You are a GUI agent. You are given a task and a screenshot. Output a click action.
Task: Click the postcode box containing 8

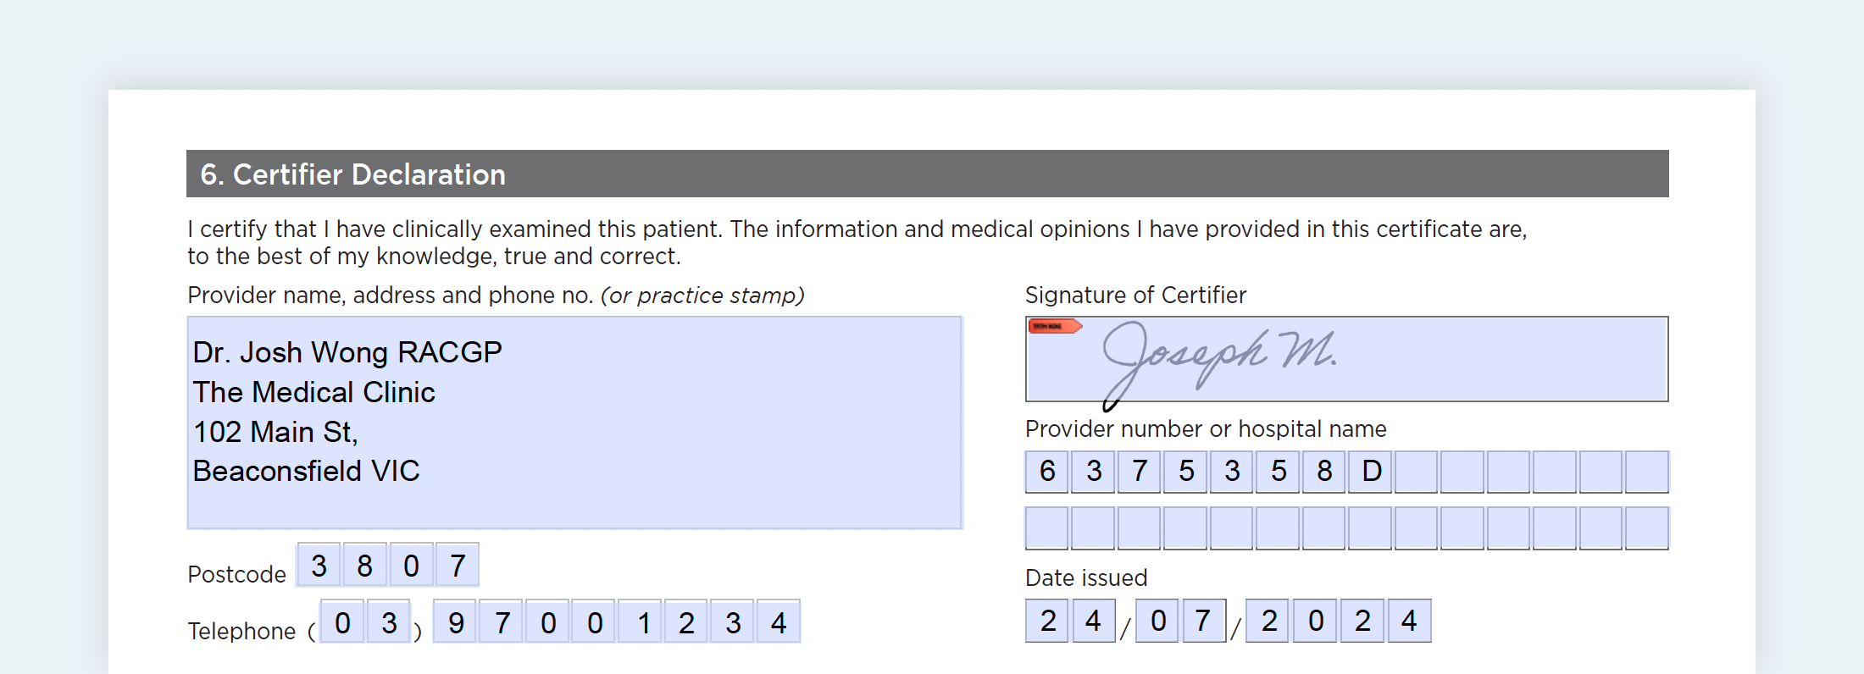[x=365, y=565]
